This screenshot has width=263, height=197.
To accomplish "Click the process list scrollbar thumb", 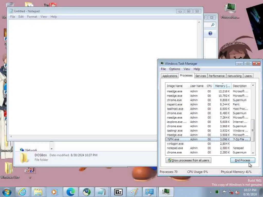I will pos(253,130).
